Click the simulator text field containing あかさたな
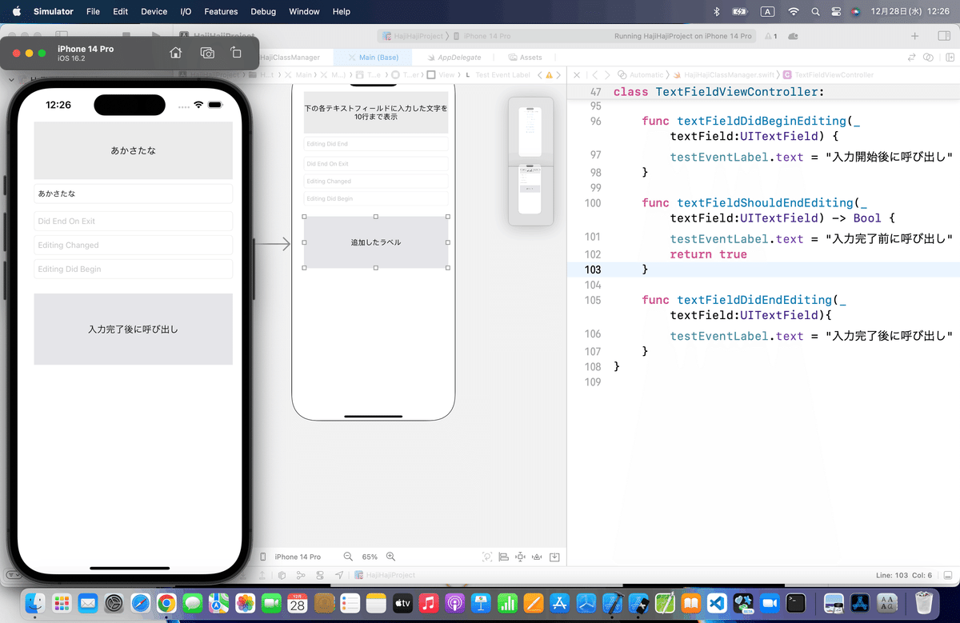The width and height of the screenshot is (960, 623). (x=133, y=194)
